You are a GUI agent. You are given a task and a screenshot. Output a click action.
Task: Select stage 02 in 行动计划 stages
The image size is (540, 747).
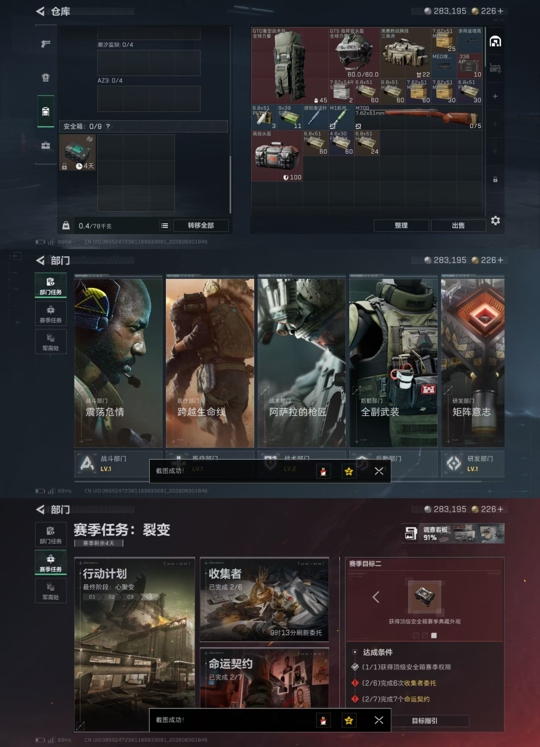111,597
